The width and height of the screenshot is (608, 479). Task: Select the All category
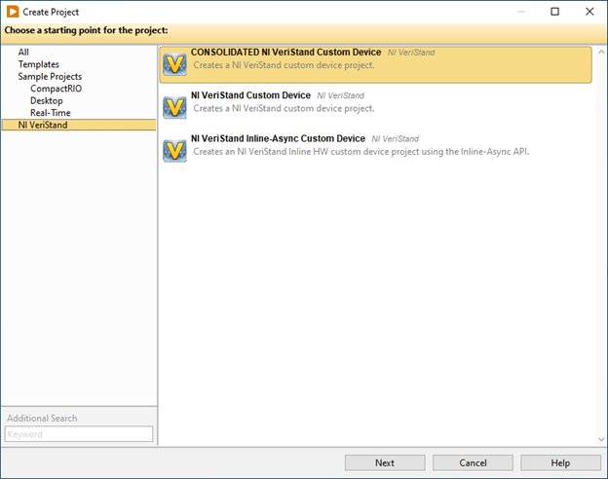coord(23,52)
